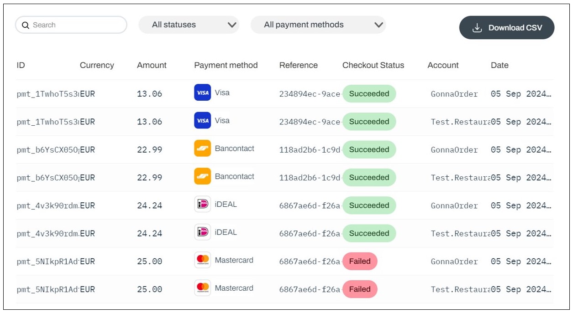
Task: Click the magnifier icon in the search box
Action: point(26,25)
